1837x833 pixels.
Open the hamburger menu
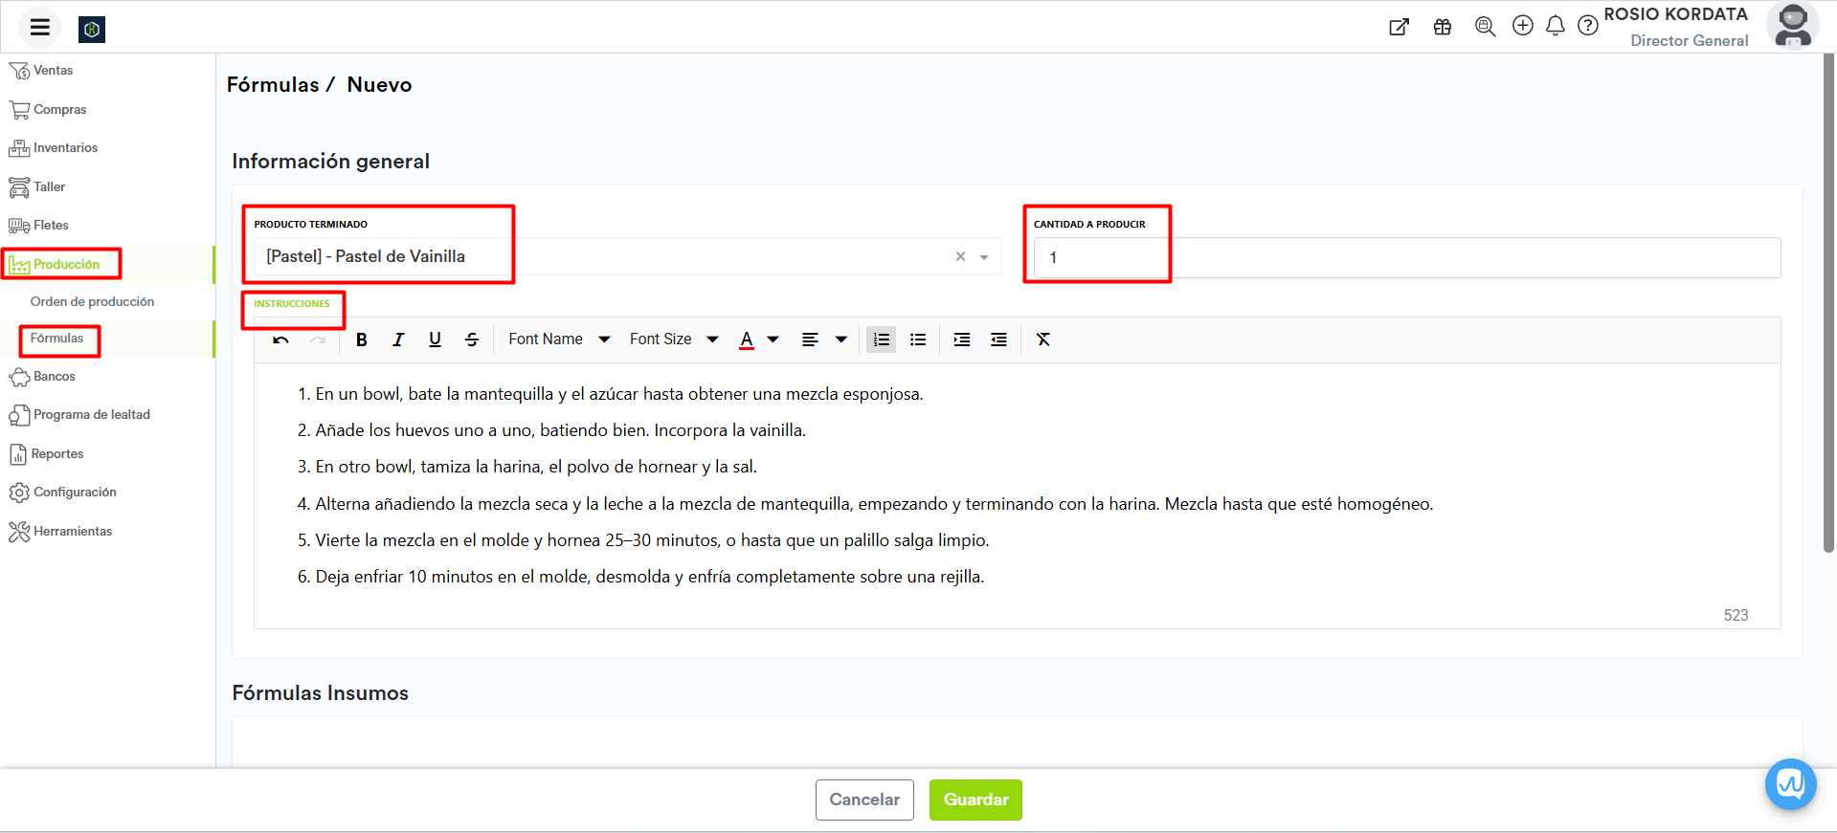click(39, 27)
